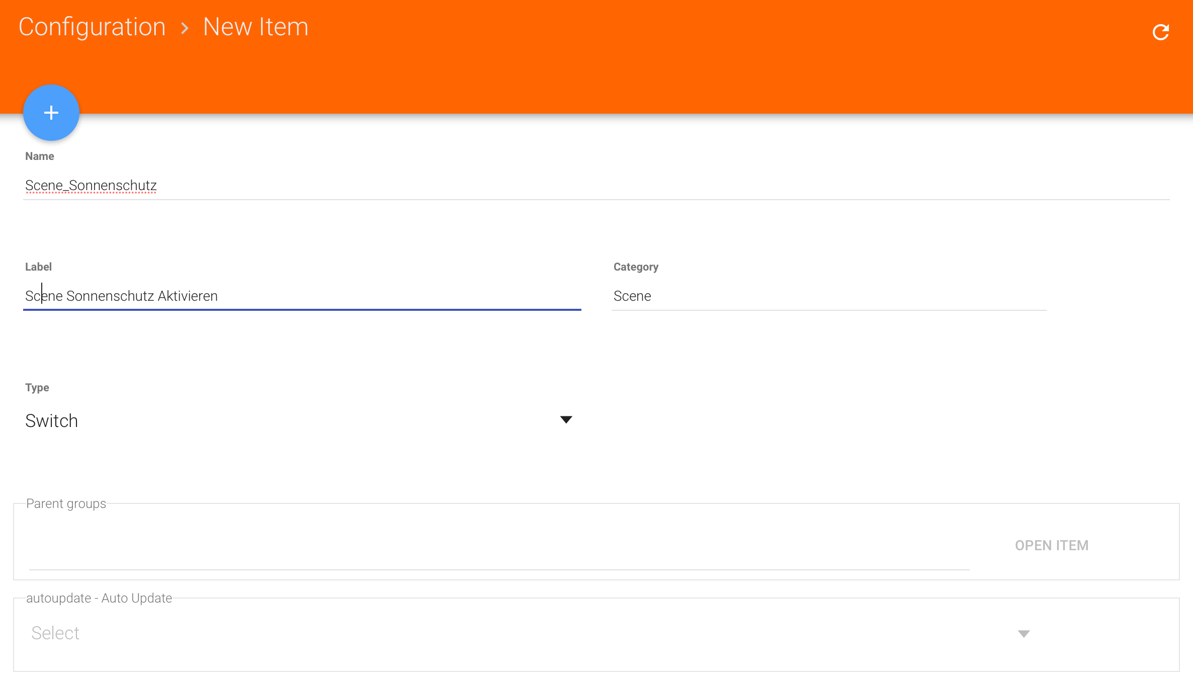Screen dimensions: 1193x686
Task: Click the Parent groups legend text
Action: point(66,503)
